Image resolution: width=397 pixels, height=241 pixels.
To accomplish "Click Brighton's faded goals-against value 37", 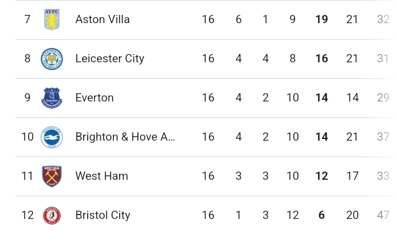I will coord(383,137).
